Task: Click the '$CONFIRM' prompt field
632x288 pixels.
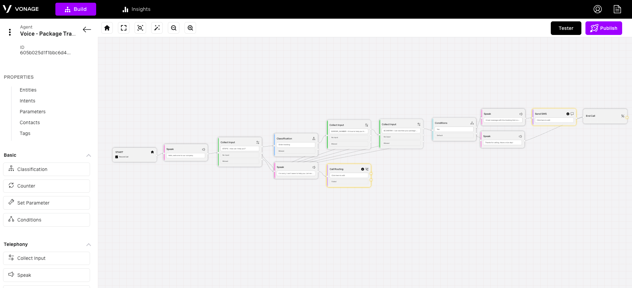Action: (x=401, y=131)
